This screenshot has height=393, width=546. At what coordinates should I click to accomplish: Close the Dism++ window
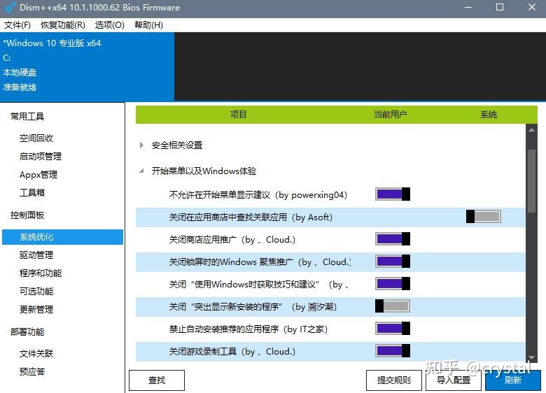[x=532, y=7]
